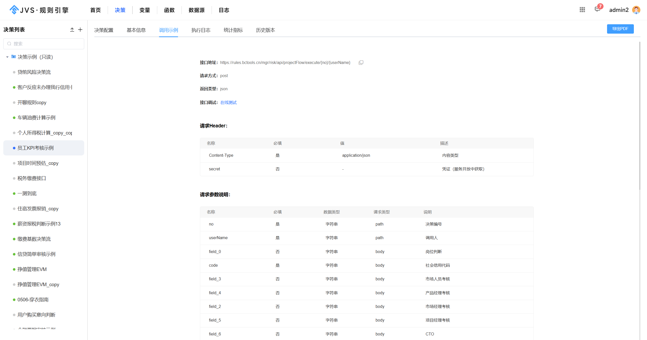Viewport: 647px width, 340px height.
Task: Click the 导出PDF button
Action: click(620, 29)
